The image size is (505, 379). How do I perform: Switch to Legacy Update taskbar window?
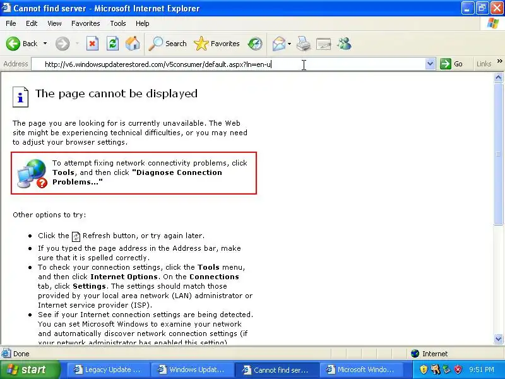coord(108,370)
